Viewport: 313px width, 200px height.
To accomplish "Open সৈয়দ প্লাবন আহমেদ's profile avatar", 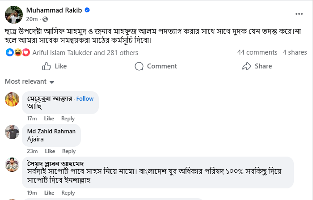I will pos(12,165).
